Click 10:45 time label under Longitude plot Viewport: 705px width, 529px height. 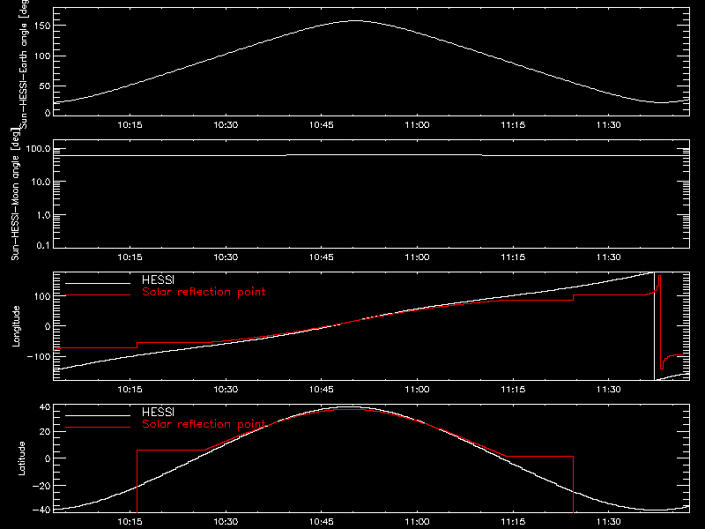(x=322, y=390)
